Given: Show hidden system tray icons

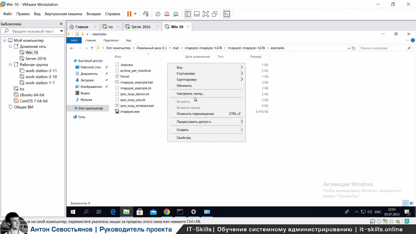Looking at the screenshot, I should (356, 212).
